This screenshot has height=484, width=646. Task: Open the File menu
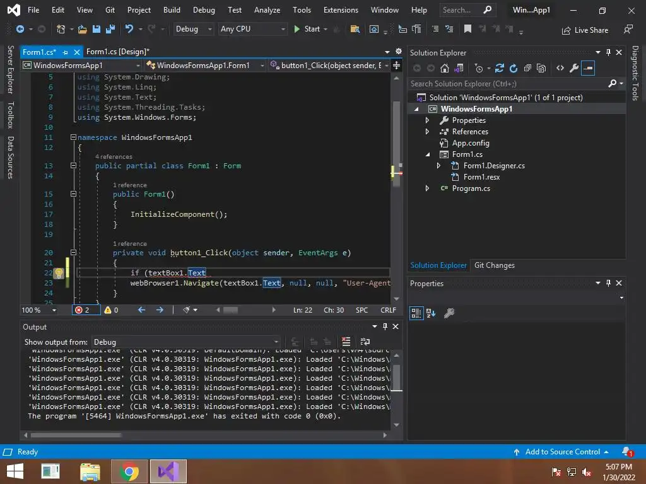pos(33,10)
